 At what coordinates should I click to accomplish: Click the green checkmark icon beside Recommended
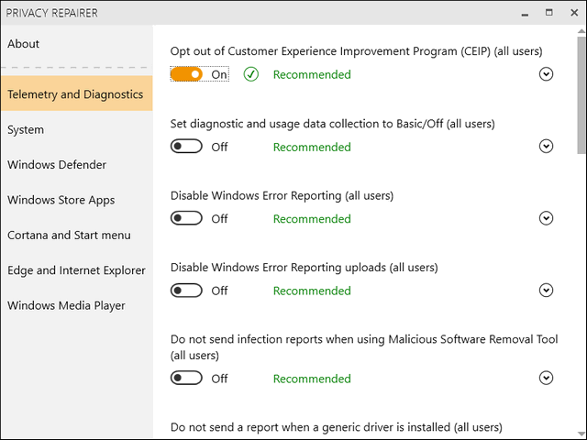click(x=250, y=74)
